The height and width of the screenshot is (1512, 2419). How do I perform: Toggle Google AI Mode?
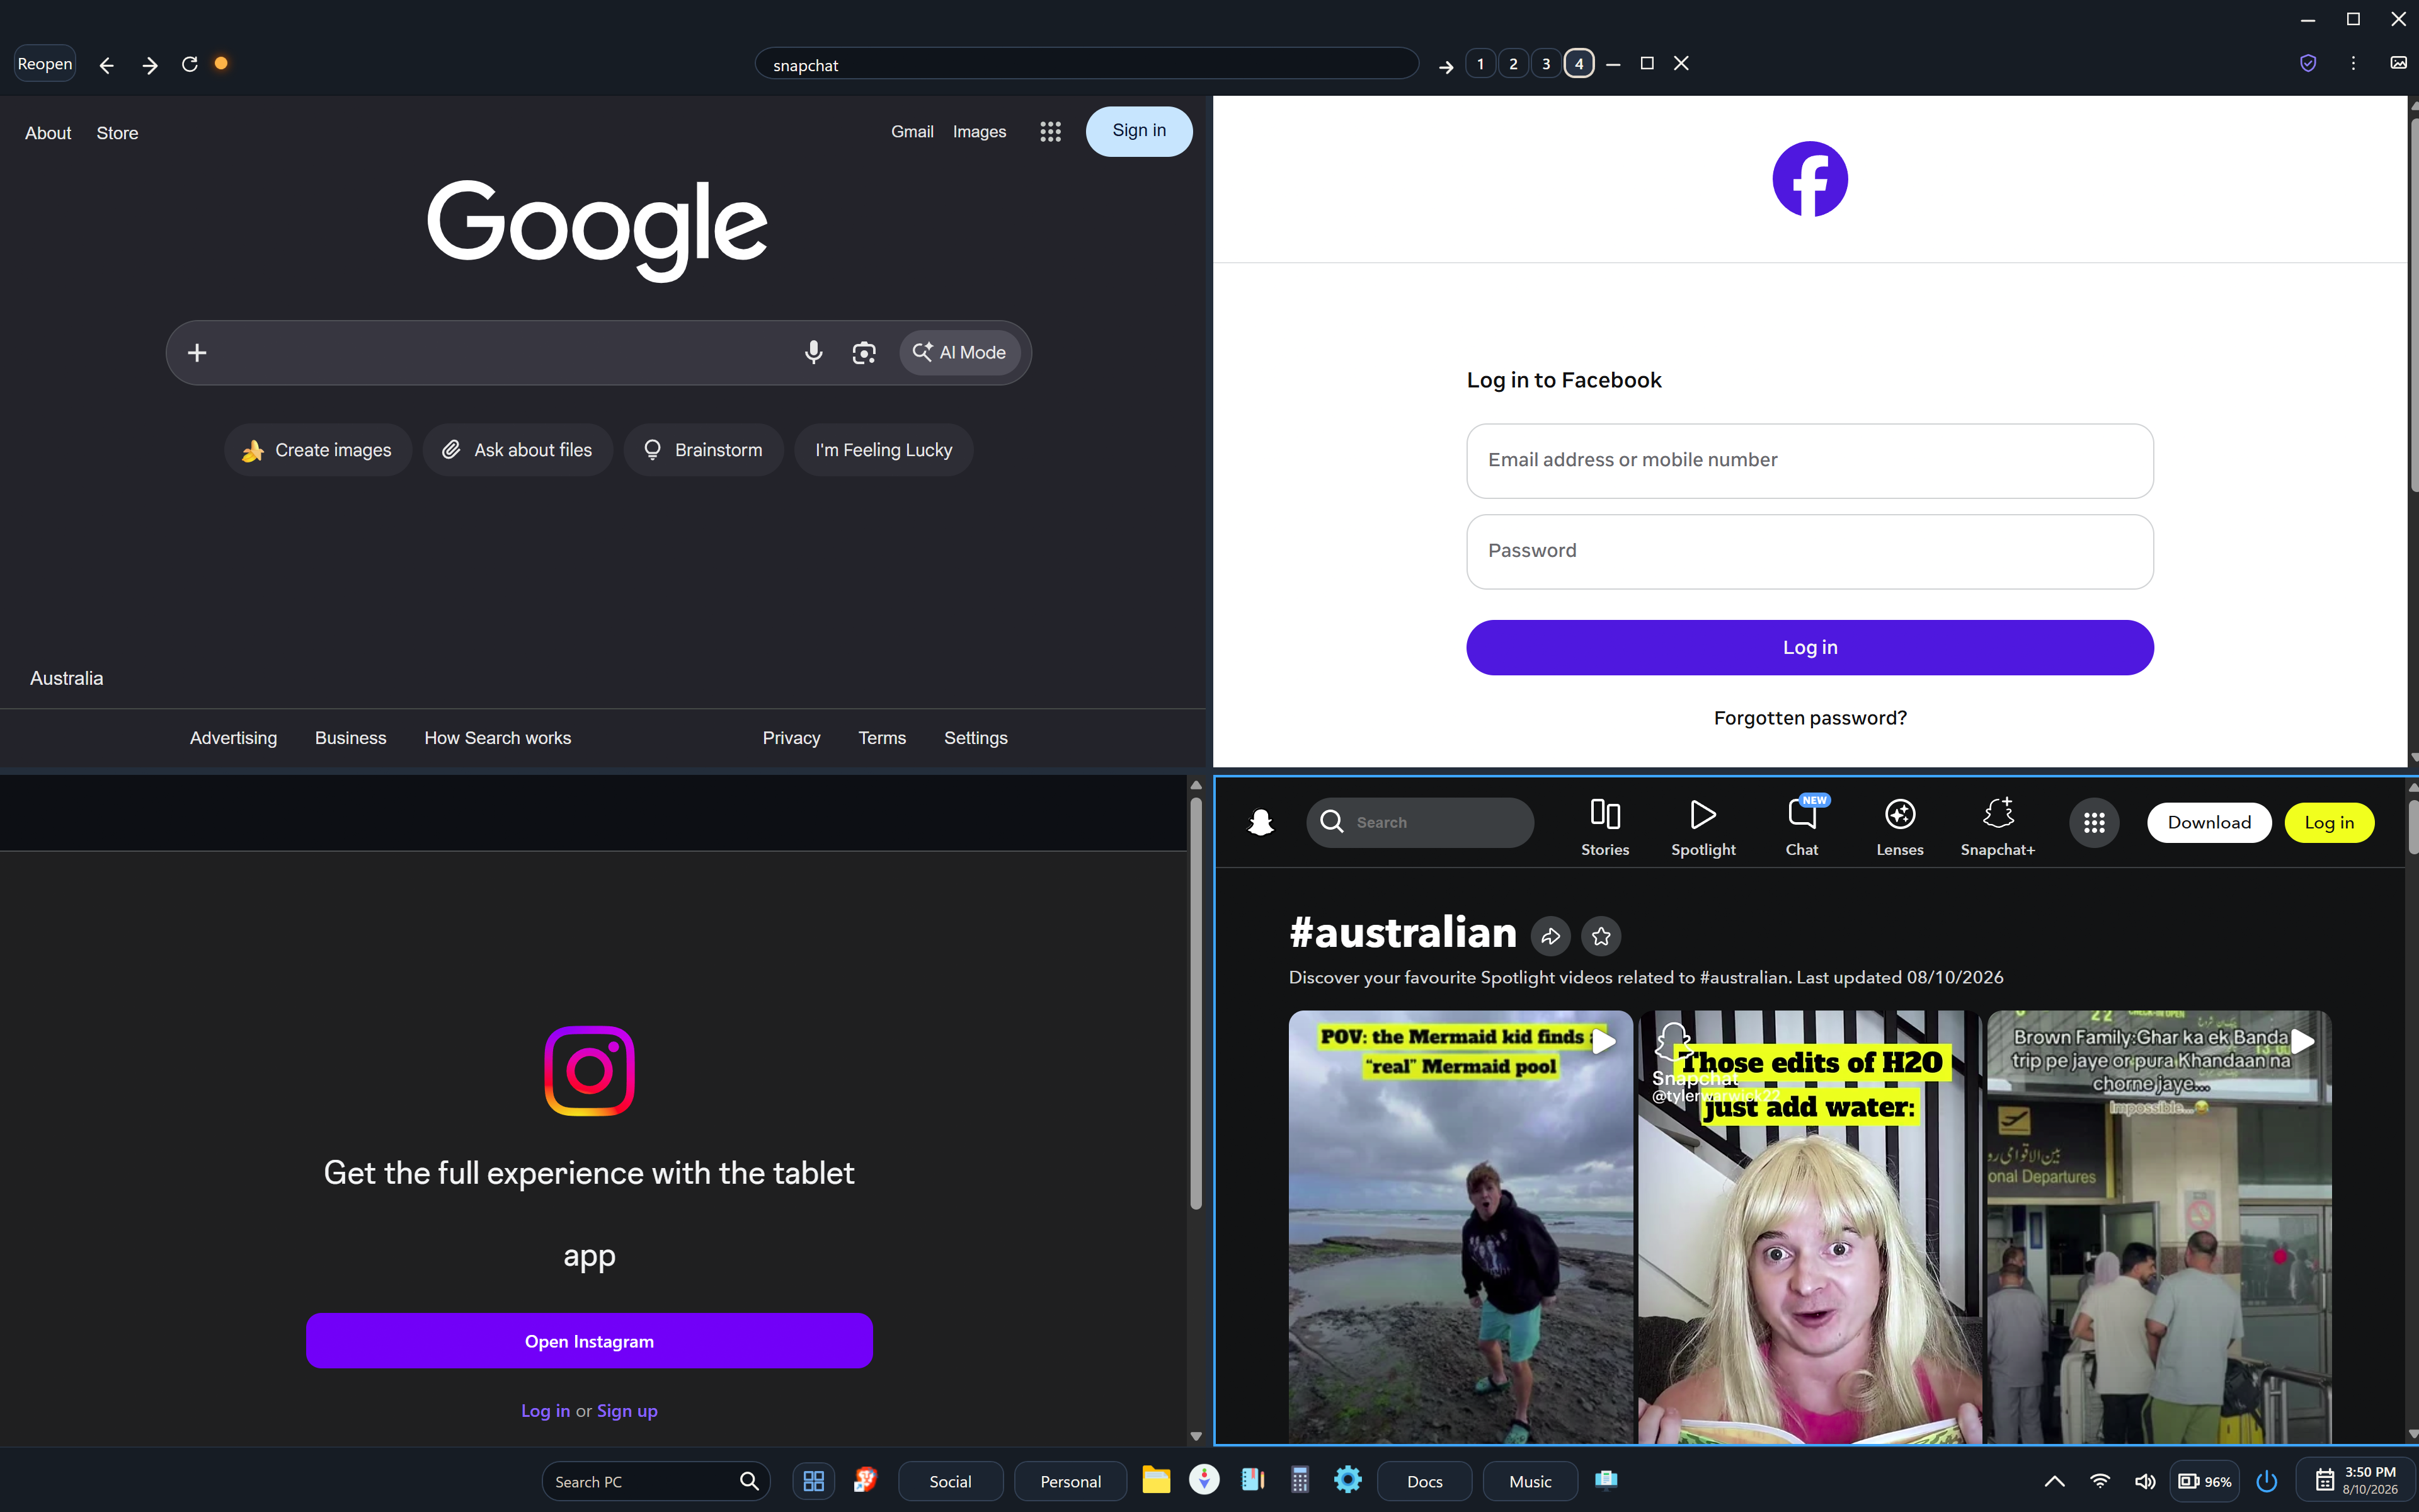tap(959, 352)
